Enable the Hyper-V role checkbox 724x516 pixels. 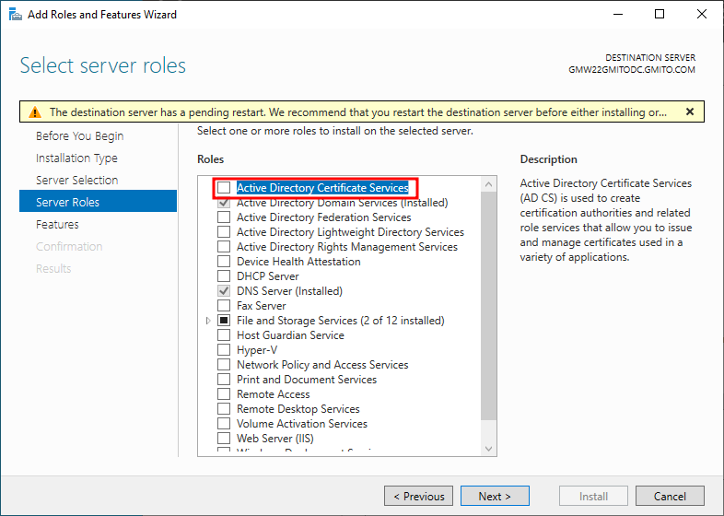click(x=224, y=350)
